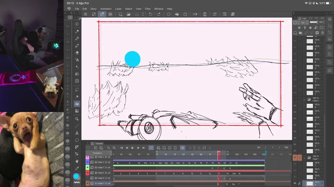Zoom out the timeline
334x187 pixels.
pyautogui.click(x=109, y=148)
